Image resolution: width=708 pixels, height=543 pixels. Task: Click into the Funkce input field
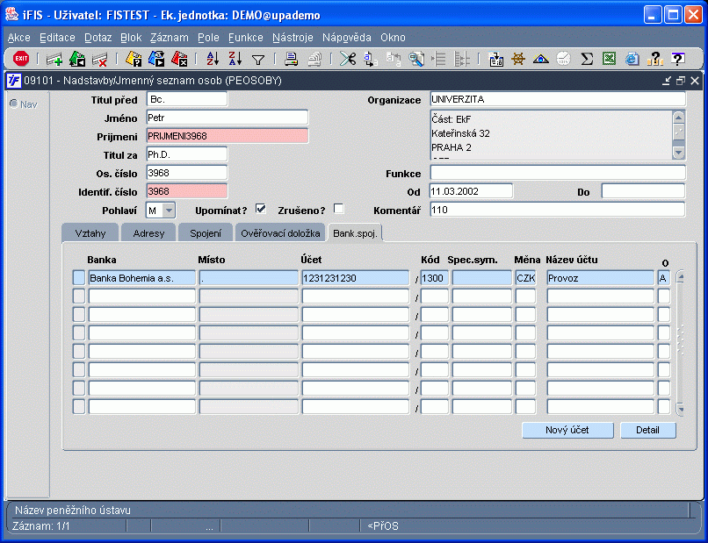(x=558, y=173)
